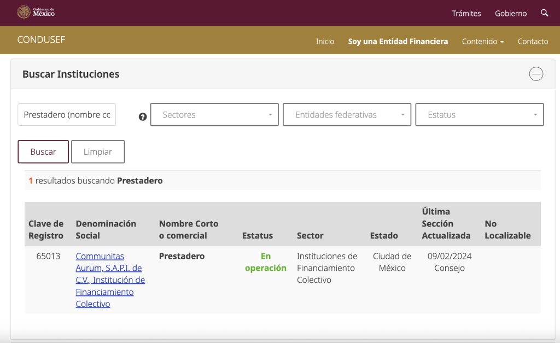Click the Limpiar button
This screenshot has height=343, width=560.
[x=98, y=152]
